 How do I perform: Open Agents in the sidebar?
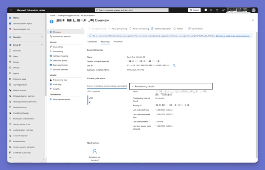[16, 73]
